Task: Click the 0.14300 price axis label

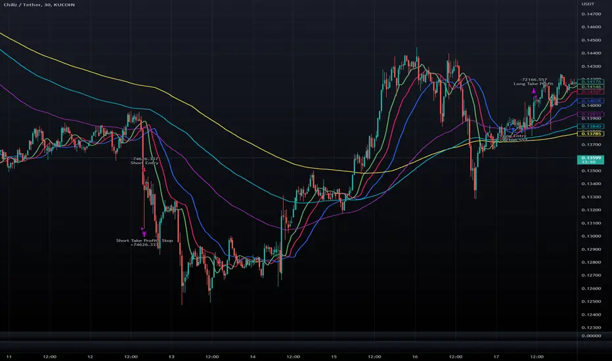Action: tap(591, 66)
